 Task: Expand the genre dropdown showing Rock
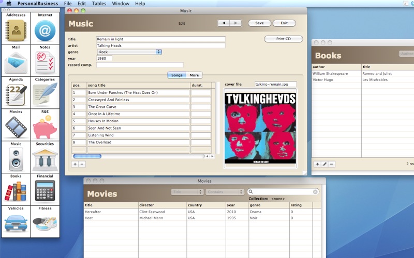coord(129,52)
